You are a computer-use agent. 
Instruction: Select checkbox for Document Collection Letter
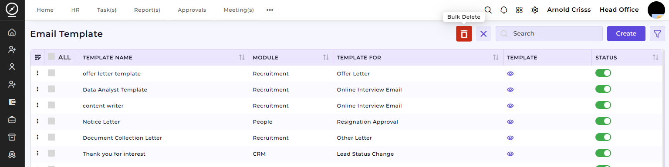[51, 137]
